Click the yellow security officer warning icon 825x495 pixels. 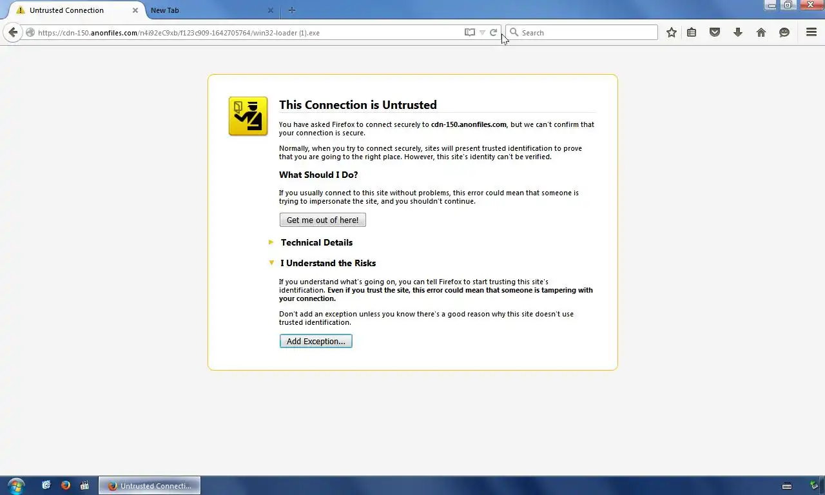[x=248, y=116]
